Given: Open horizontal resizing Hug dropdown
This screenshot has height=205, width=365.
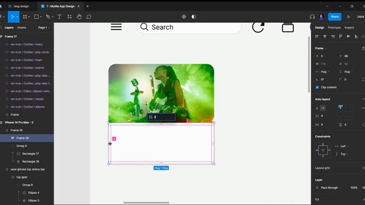Looking at the screenshot, I should click(325, 72).
